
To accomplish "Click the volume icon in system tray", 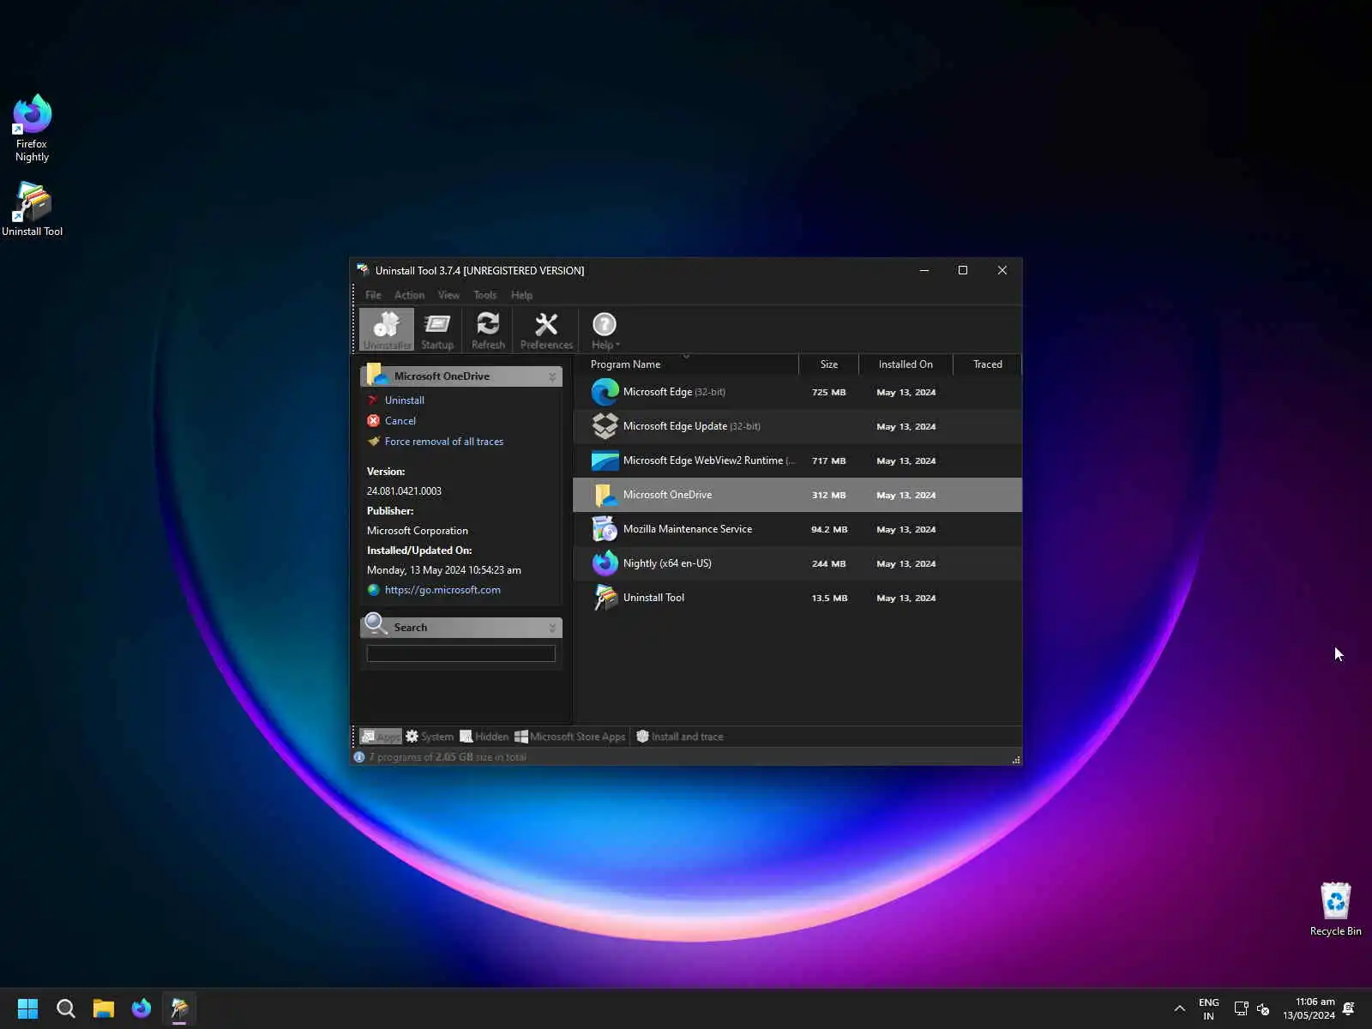I will click(x=1263, y=1008).
